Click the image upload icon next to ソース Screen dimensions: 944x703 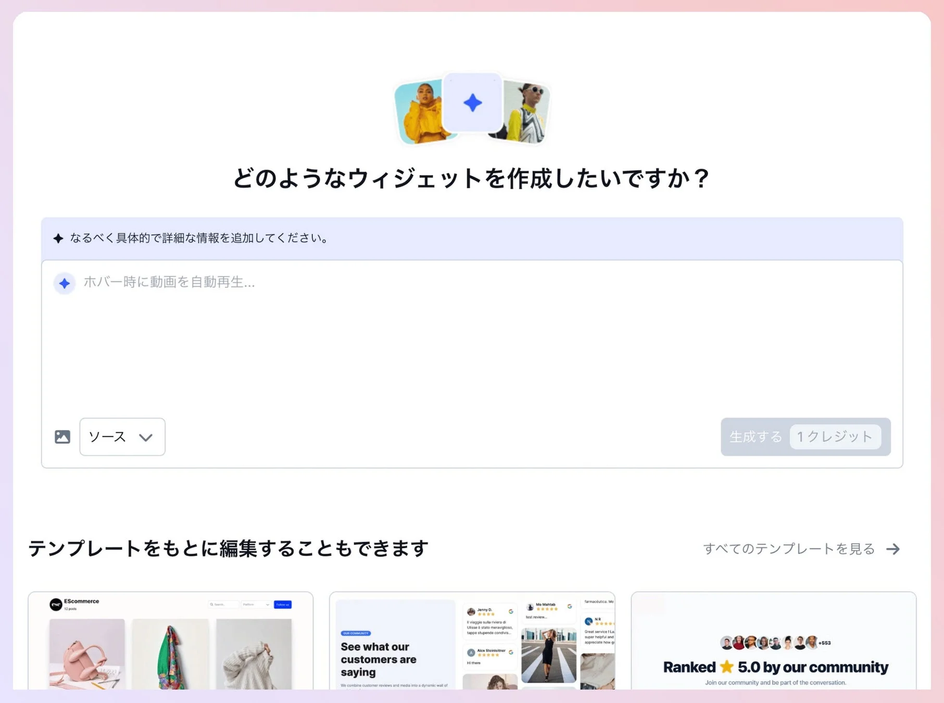pyautogui.click(x=62, y=436)
